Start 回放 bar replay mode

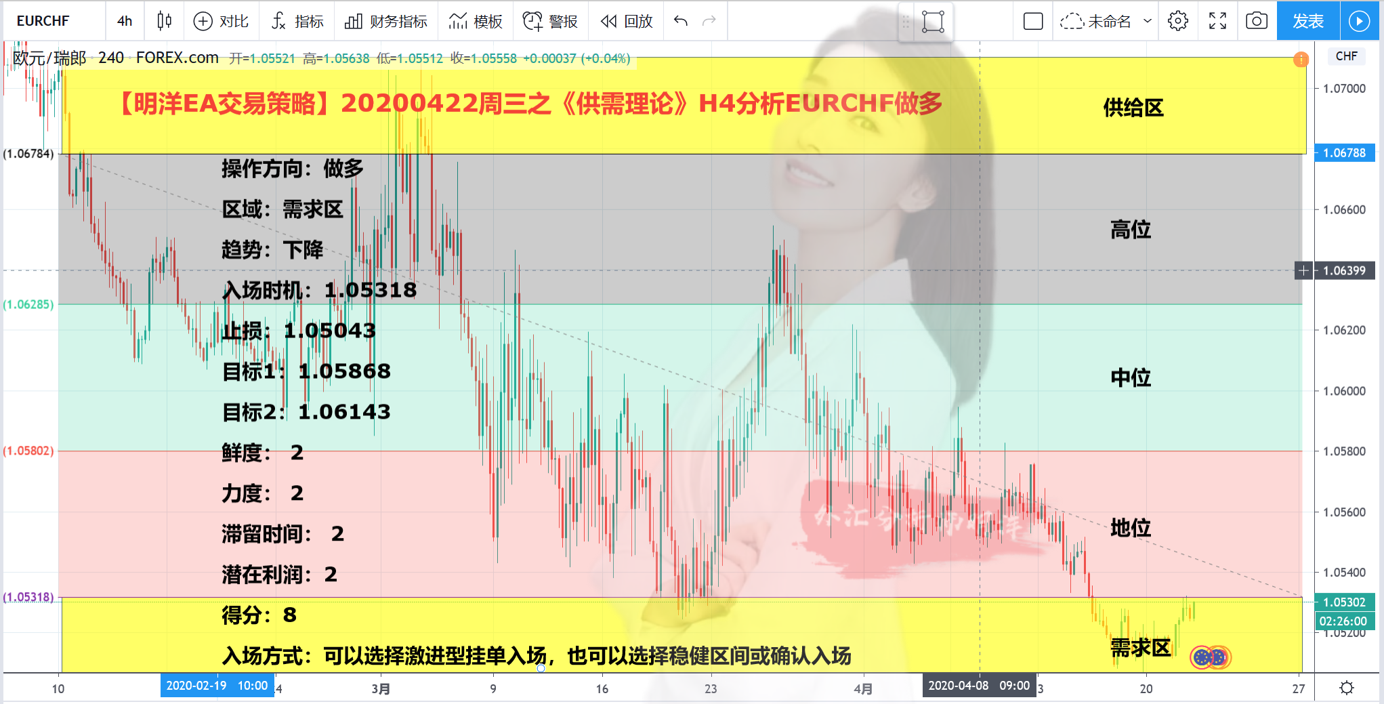pos(627,21)
